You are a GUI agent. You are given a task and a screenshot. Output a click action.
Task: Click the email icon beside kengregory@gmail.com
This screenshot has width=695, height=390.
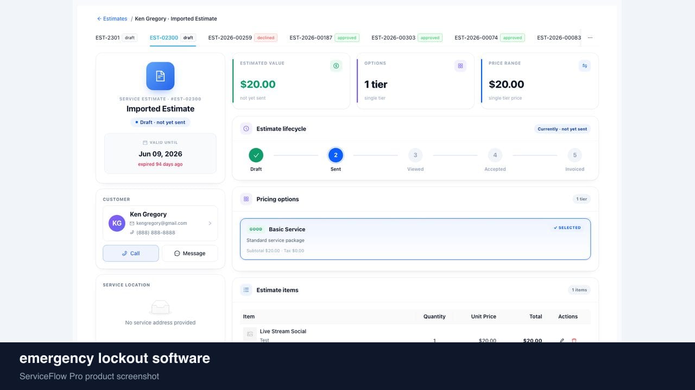[132, 223]
